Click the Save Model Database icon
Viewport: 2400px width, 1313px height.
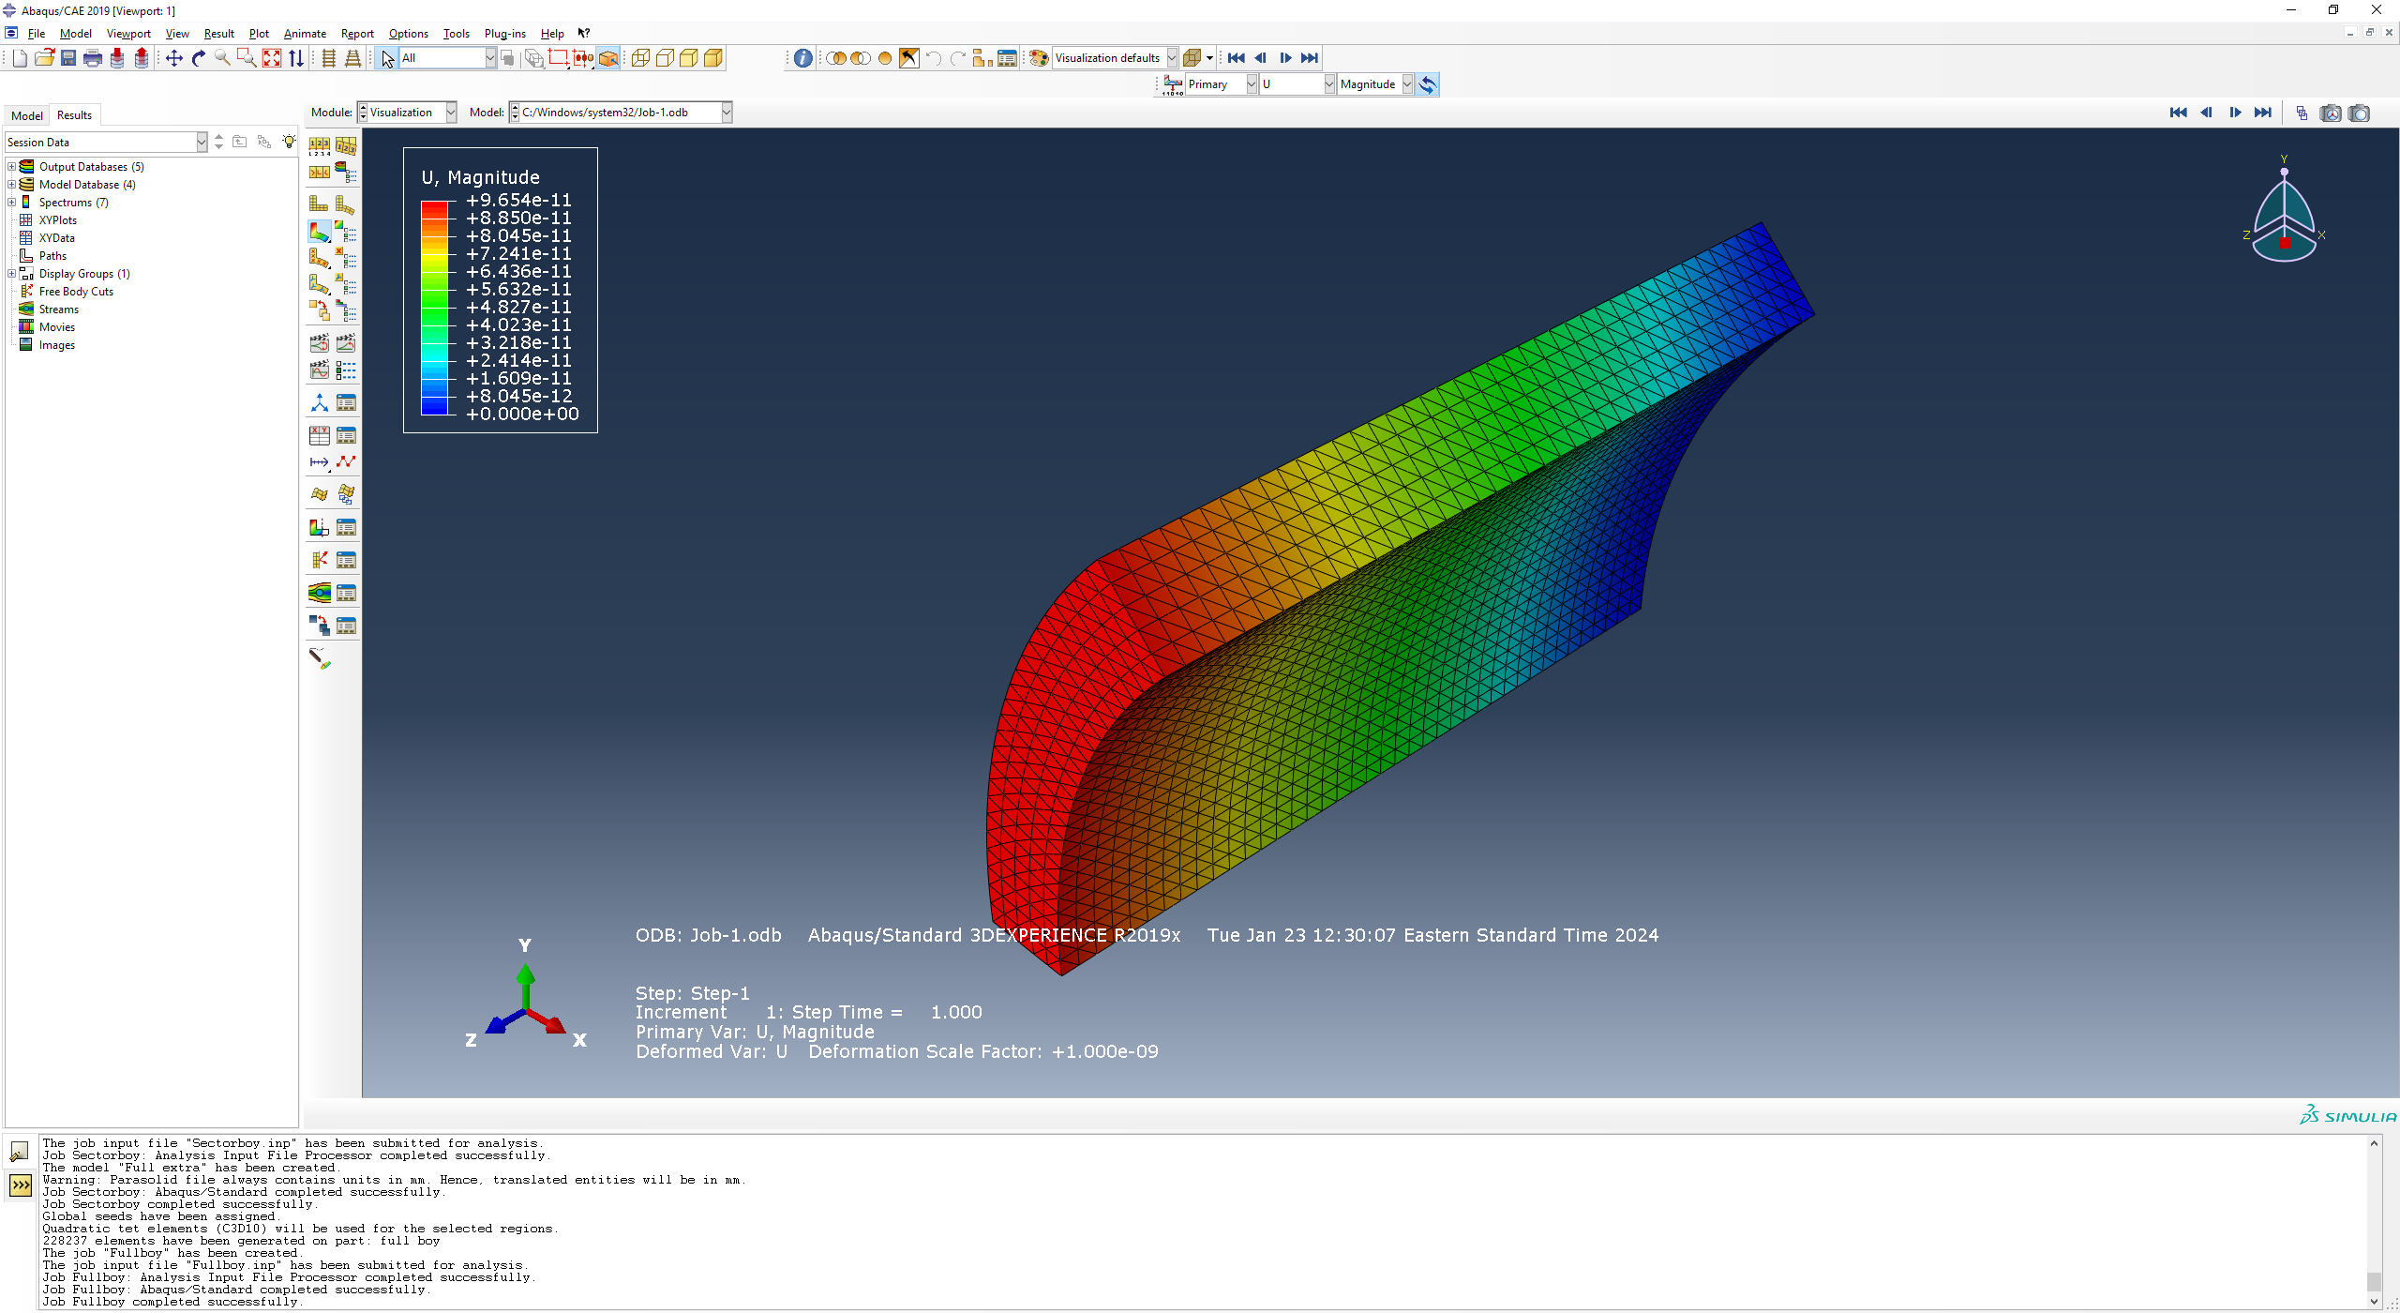68,58
